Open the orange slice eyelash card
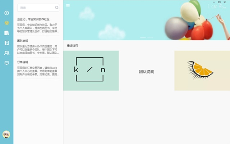The image size is (230, 144). pyautogui.click(x=202, y=71)
